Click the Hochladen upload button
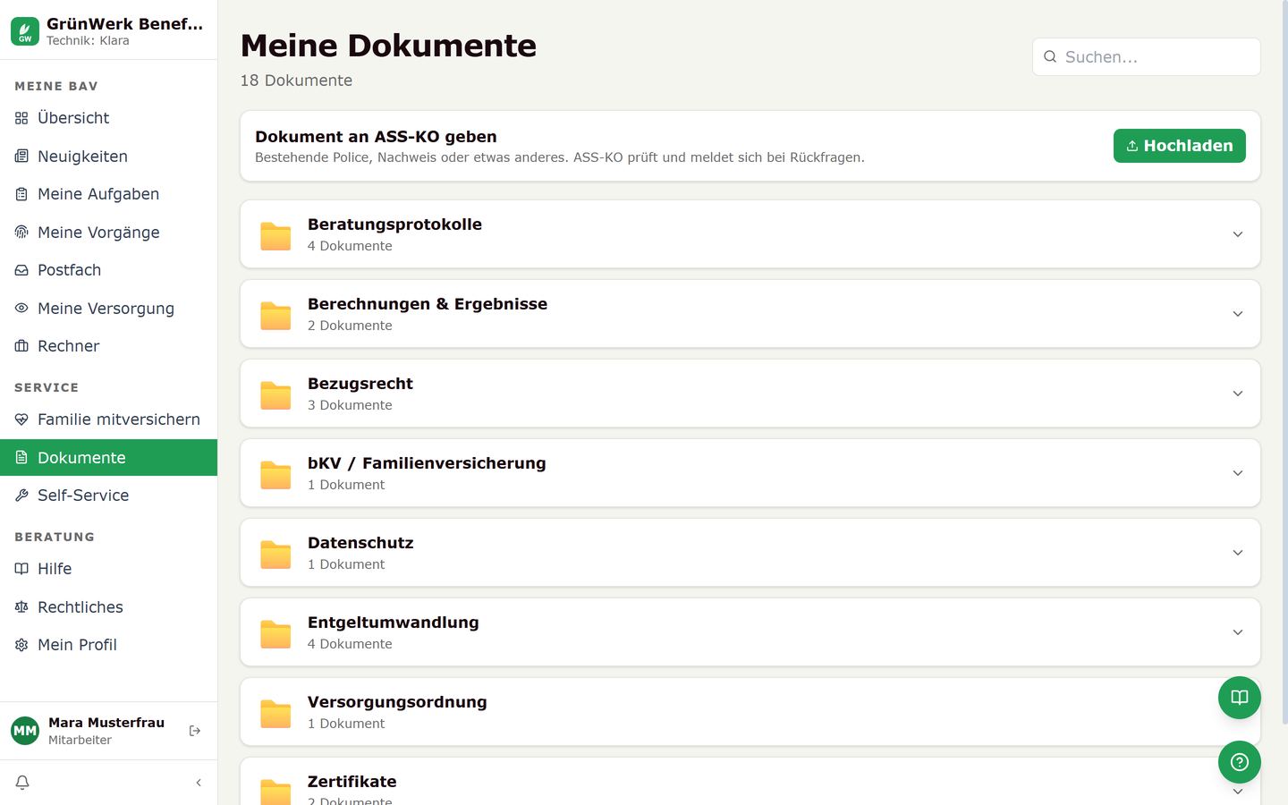 pyautogui.click(x=1179, y=146)
